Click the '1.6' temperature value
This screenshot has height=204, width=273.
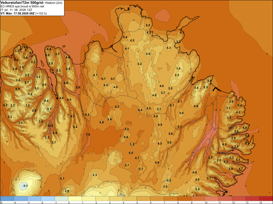[30, 94]
